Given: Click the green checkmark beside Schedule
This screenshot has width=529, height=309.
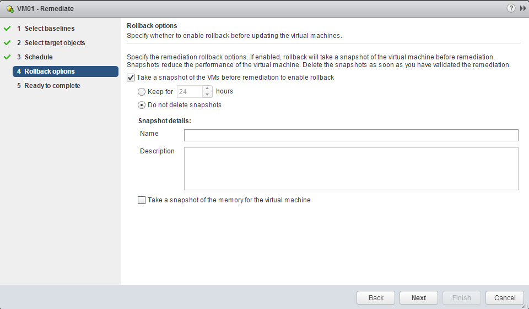Looking at the screenshot, I should pos(7,57).
